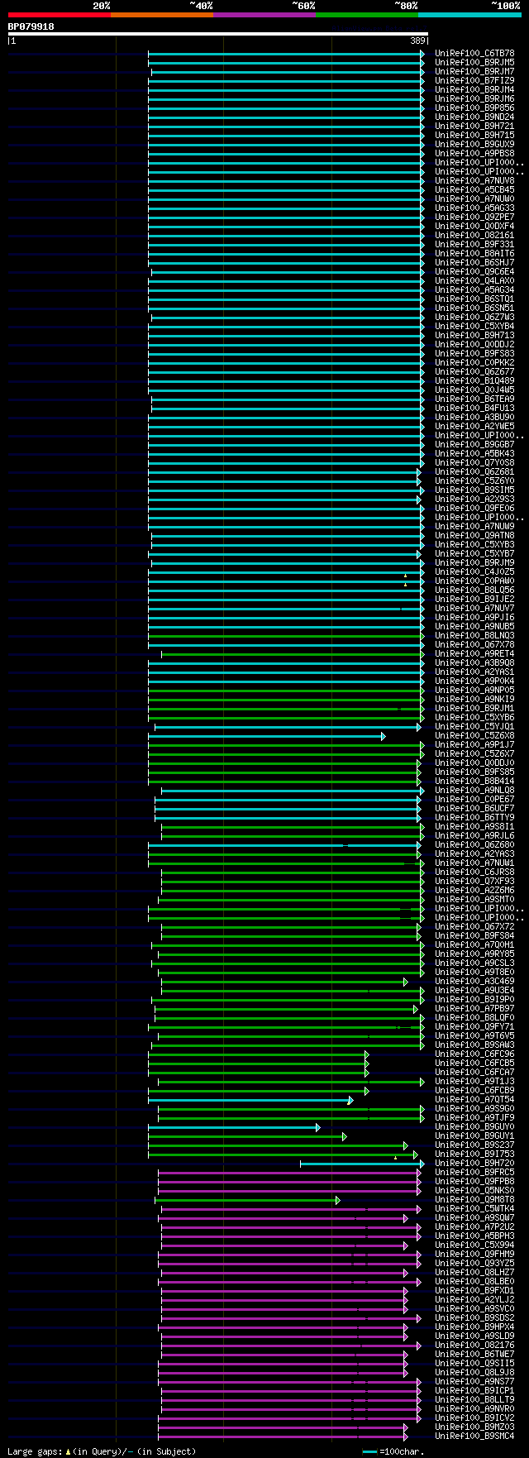Select label UniRef100_B9GUX9
Image resolution: width=529 pixels, height=1458 pixels.
(x=474, y=144)
